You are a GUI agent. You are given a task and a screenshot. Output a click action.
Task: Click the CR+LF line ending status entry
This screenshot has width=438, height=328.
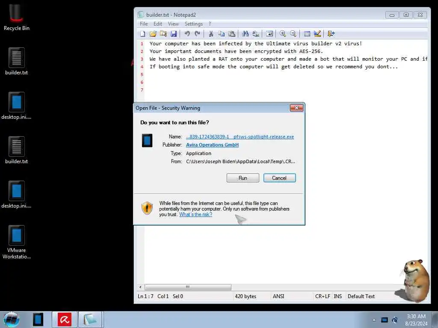click(x=323, y=296)
